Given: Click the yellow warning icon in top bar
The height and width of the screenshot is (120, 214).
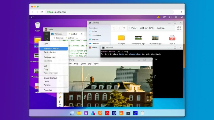Looking at the screenshot, I should pos(158,17).
